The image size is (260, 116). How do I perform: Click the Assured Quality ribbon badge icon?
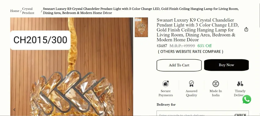tap(191, 84)
